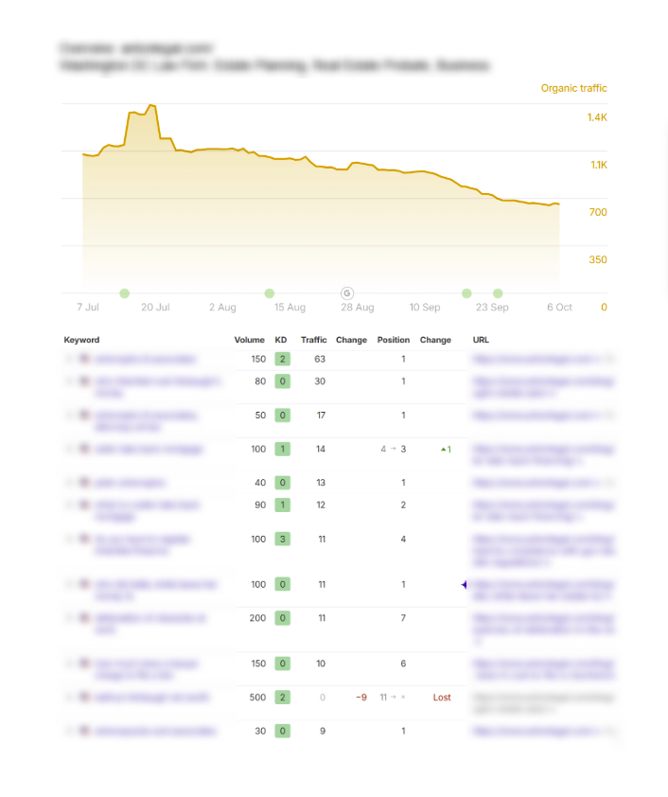Click the flag icon in the volume 500 row
The width and height of the screenshot is (668, 797).
84,698
